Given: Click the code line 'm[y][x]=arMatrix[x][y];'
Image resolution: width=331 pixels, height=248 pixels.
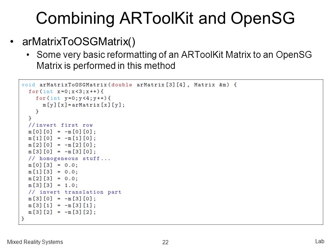Looking at the screenshot, I should pyautogui.click(x=84, y=105).
